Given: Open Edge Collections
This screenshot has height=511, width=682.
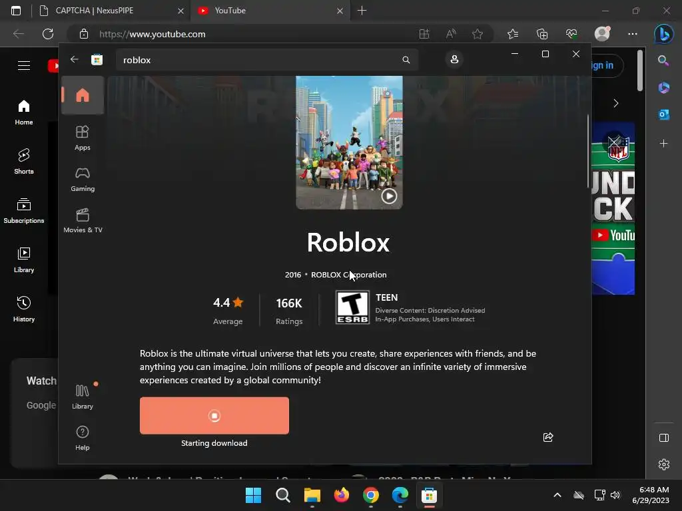Looking at the screenshot, I should 542,34.
